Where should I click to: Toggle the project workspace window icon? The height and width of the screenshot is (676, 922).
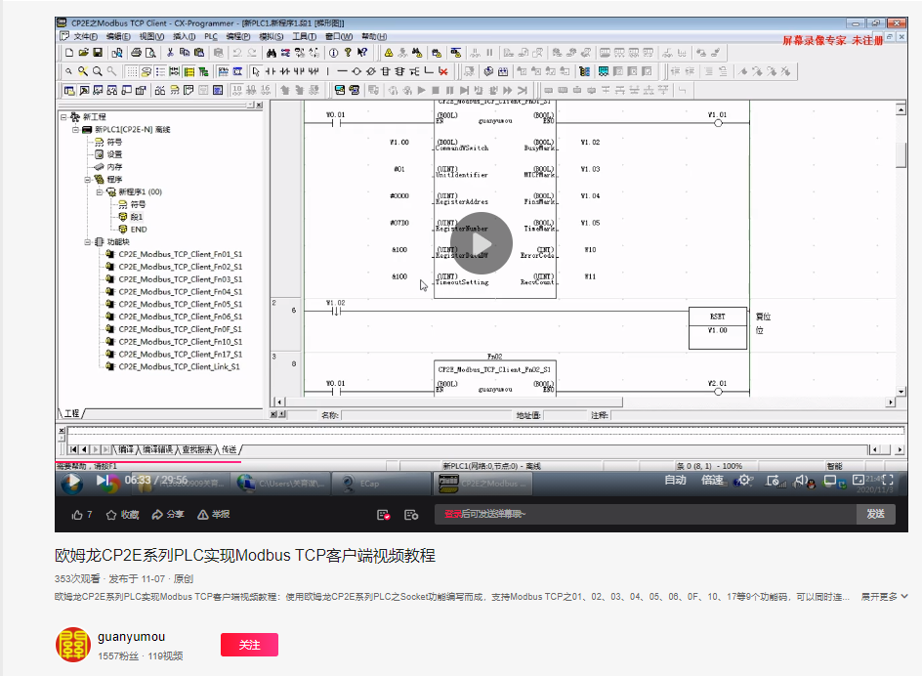click(69, 91)
